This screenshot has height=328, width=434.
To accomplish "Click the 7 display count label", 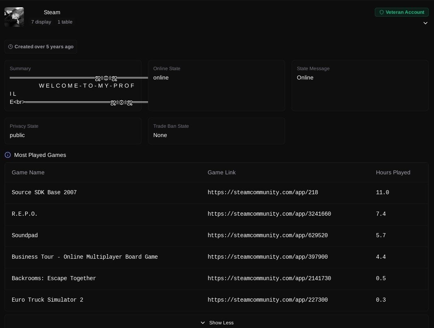I will [41, 22].
